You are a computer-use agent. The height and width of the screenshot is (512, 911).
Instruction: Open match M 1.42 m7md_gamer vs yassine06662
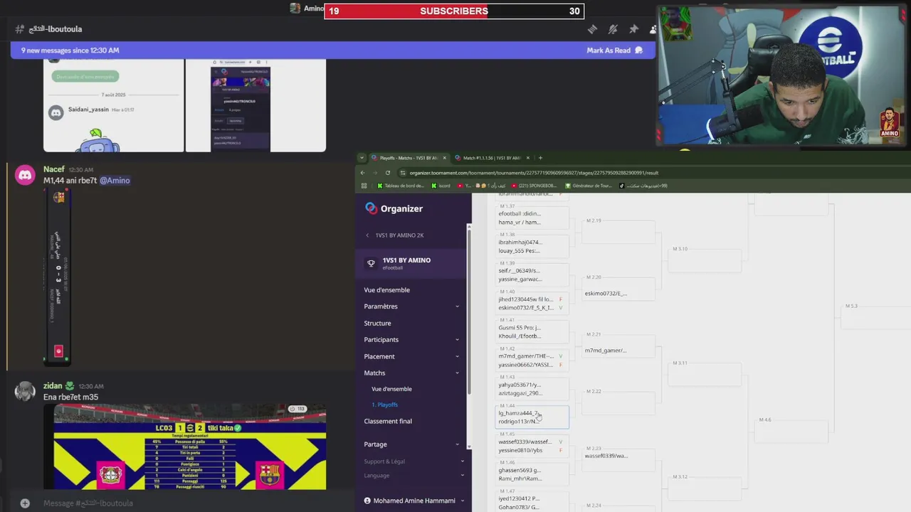pos(532,360)
